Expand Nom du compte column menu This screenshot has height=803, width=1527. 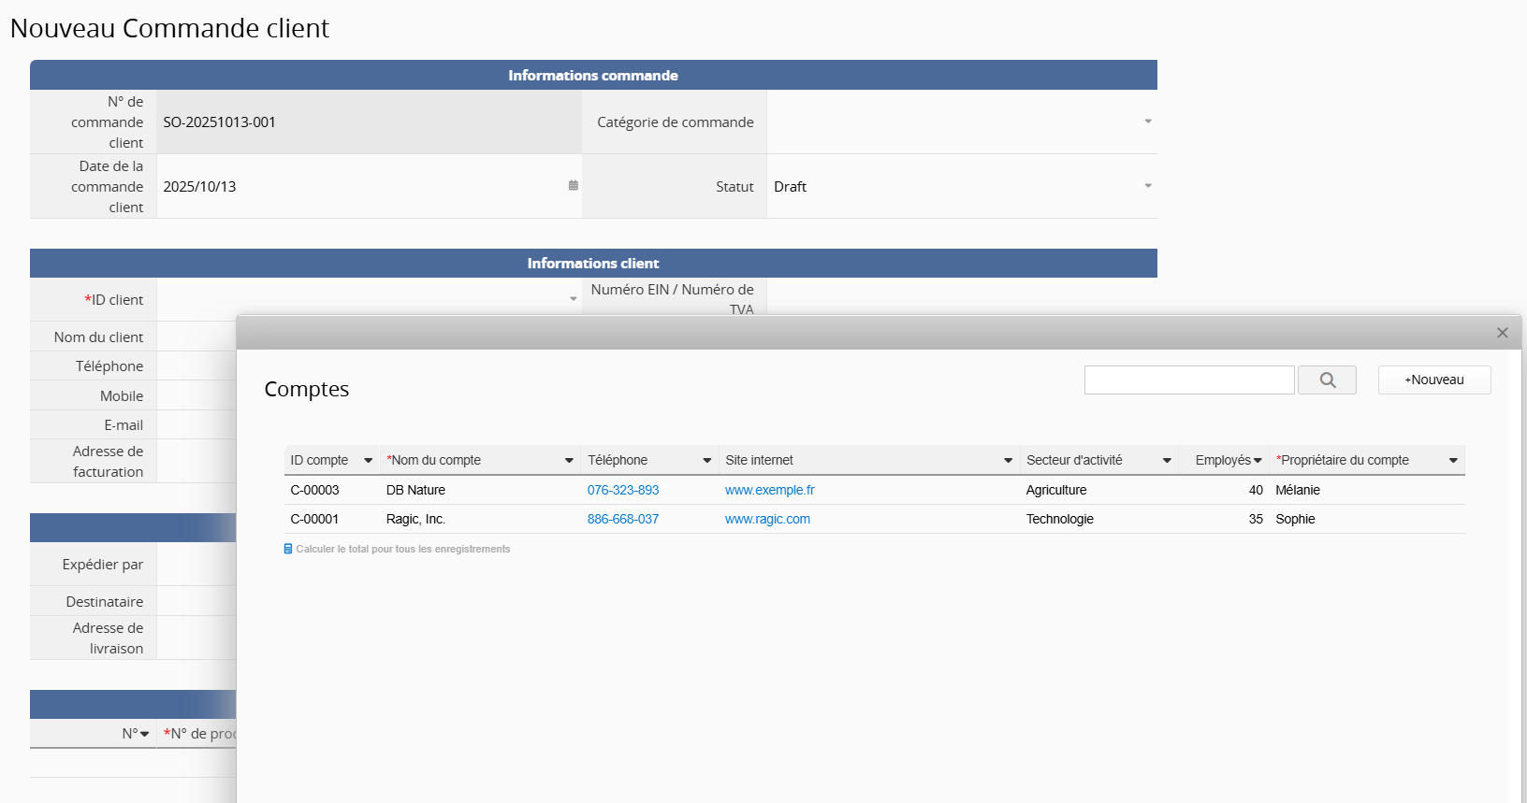pyautogui.click(x=569, y=460)
